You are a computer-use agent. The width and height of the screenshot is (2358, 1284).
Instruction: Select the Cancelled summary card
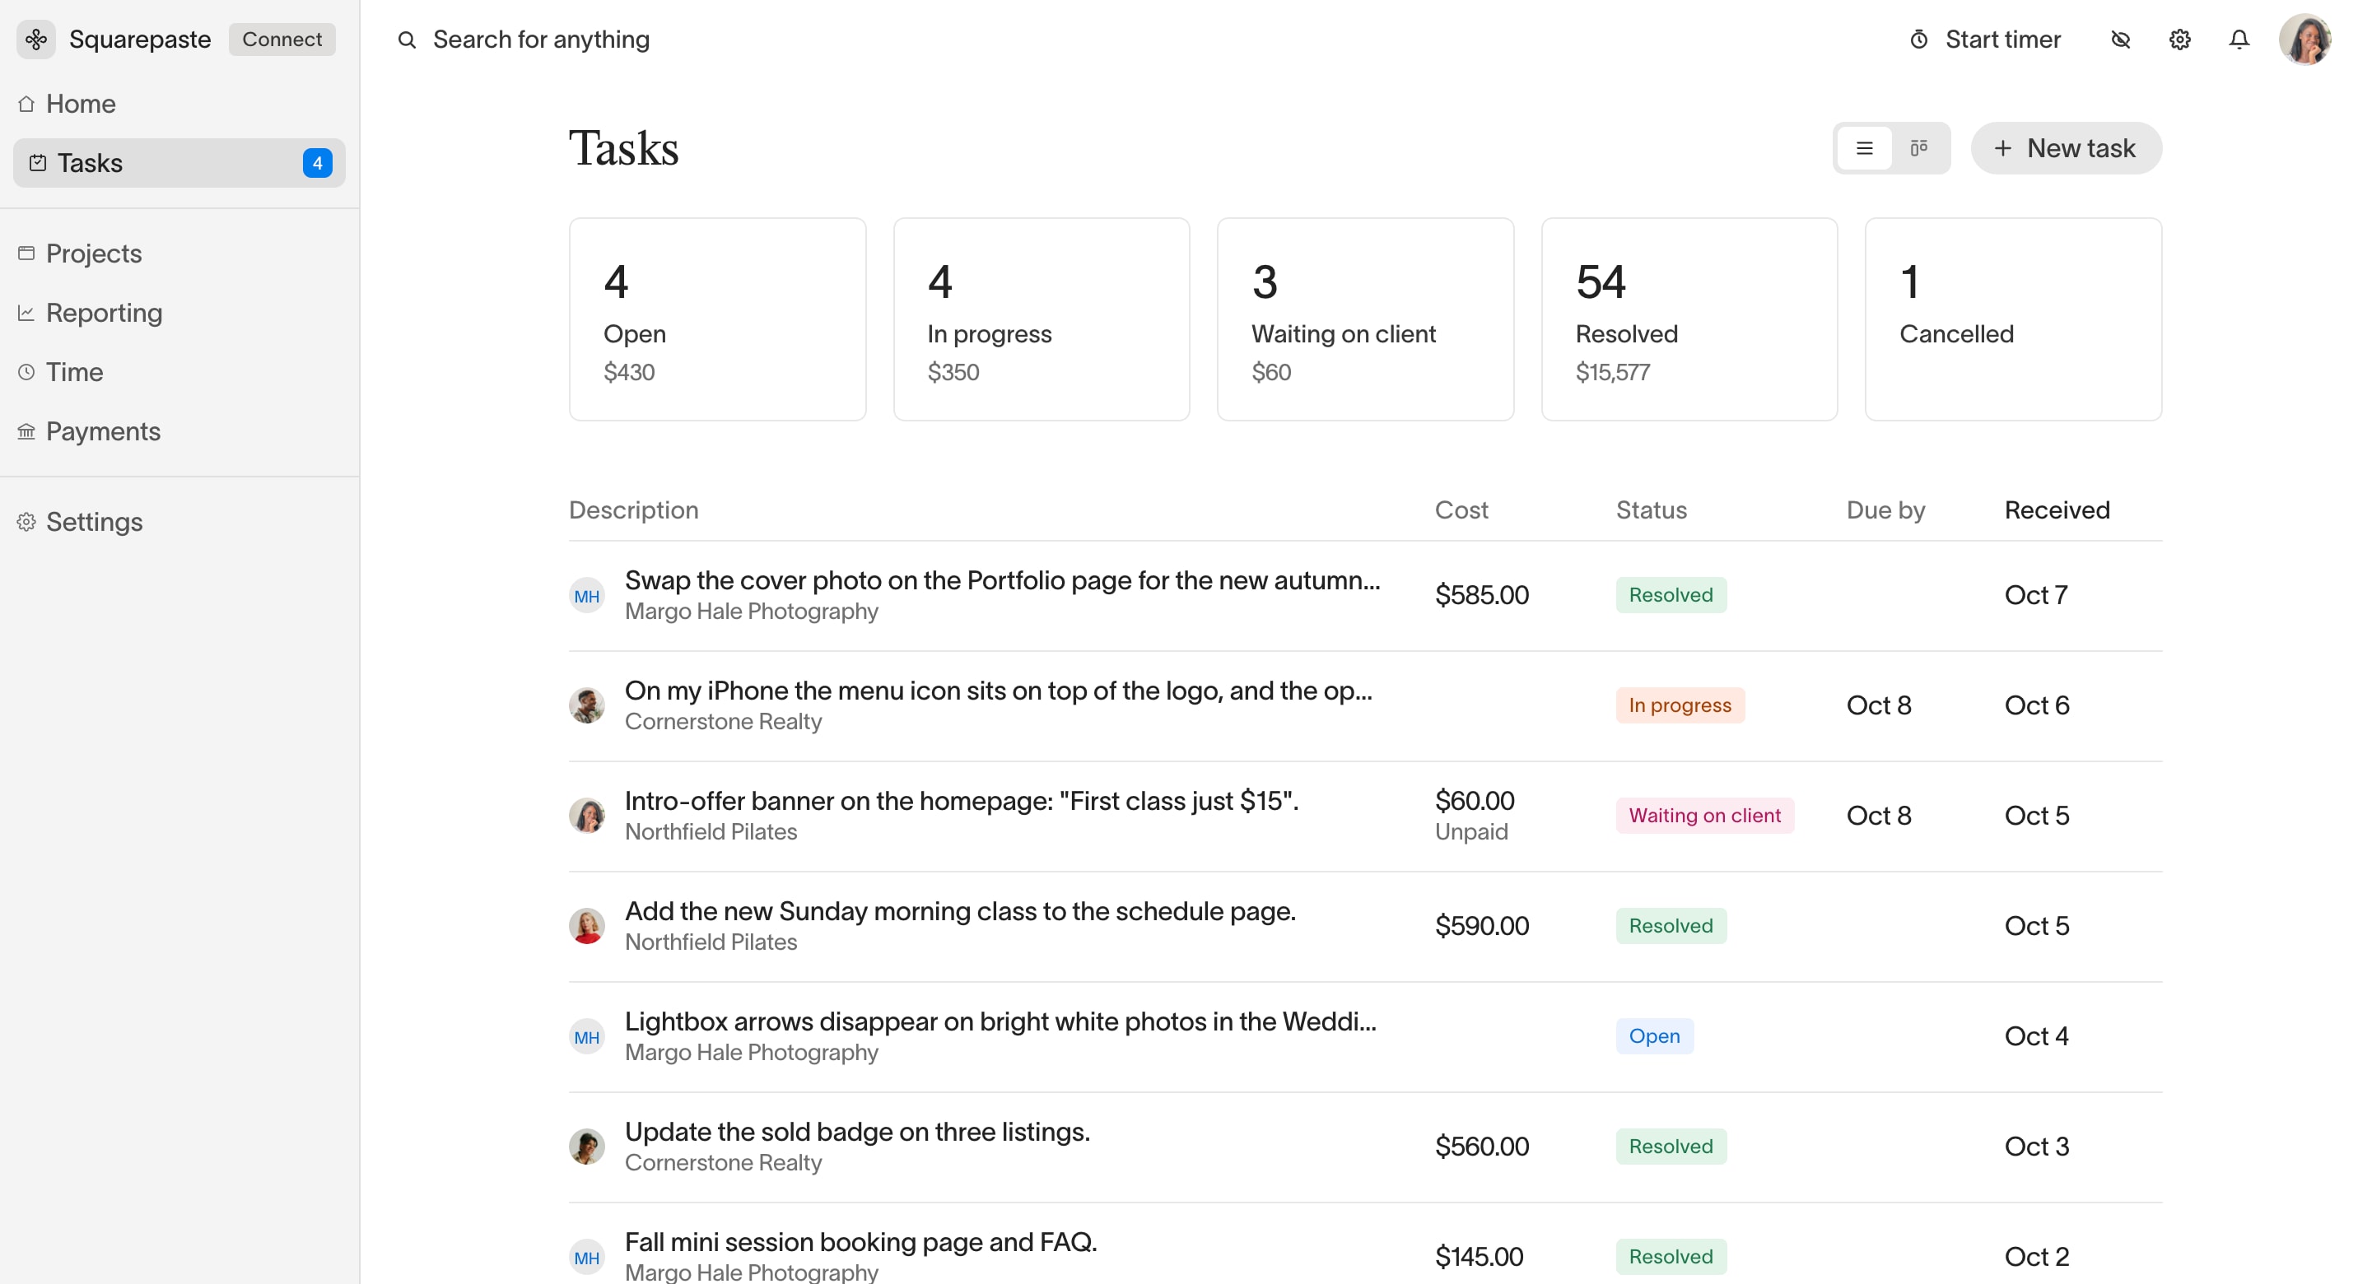(x=2014, y=319)
